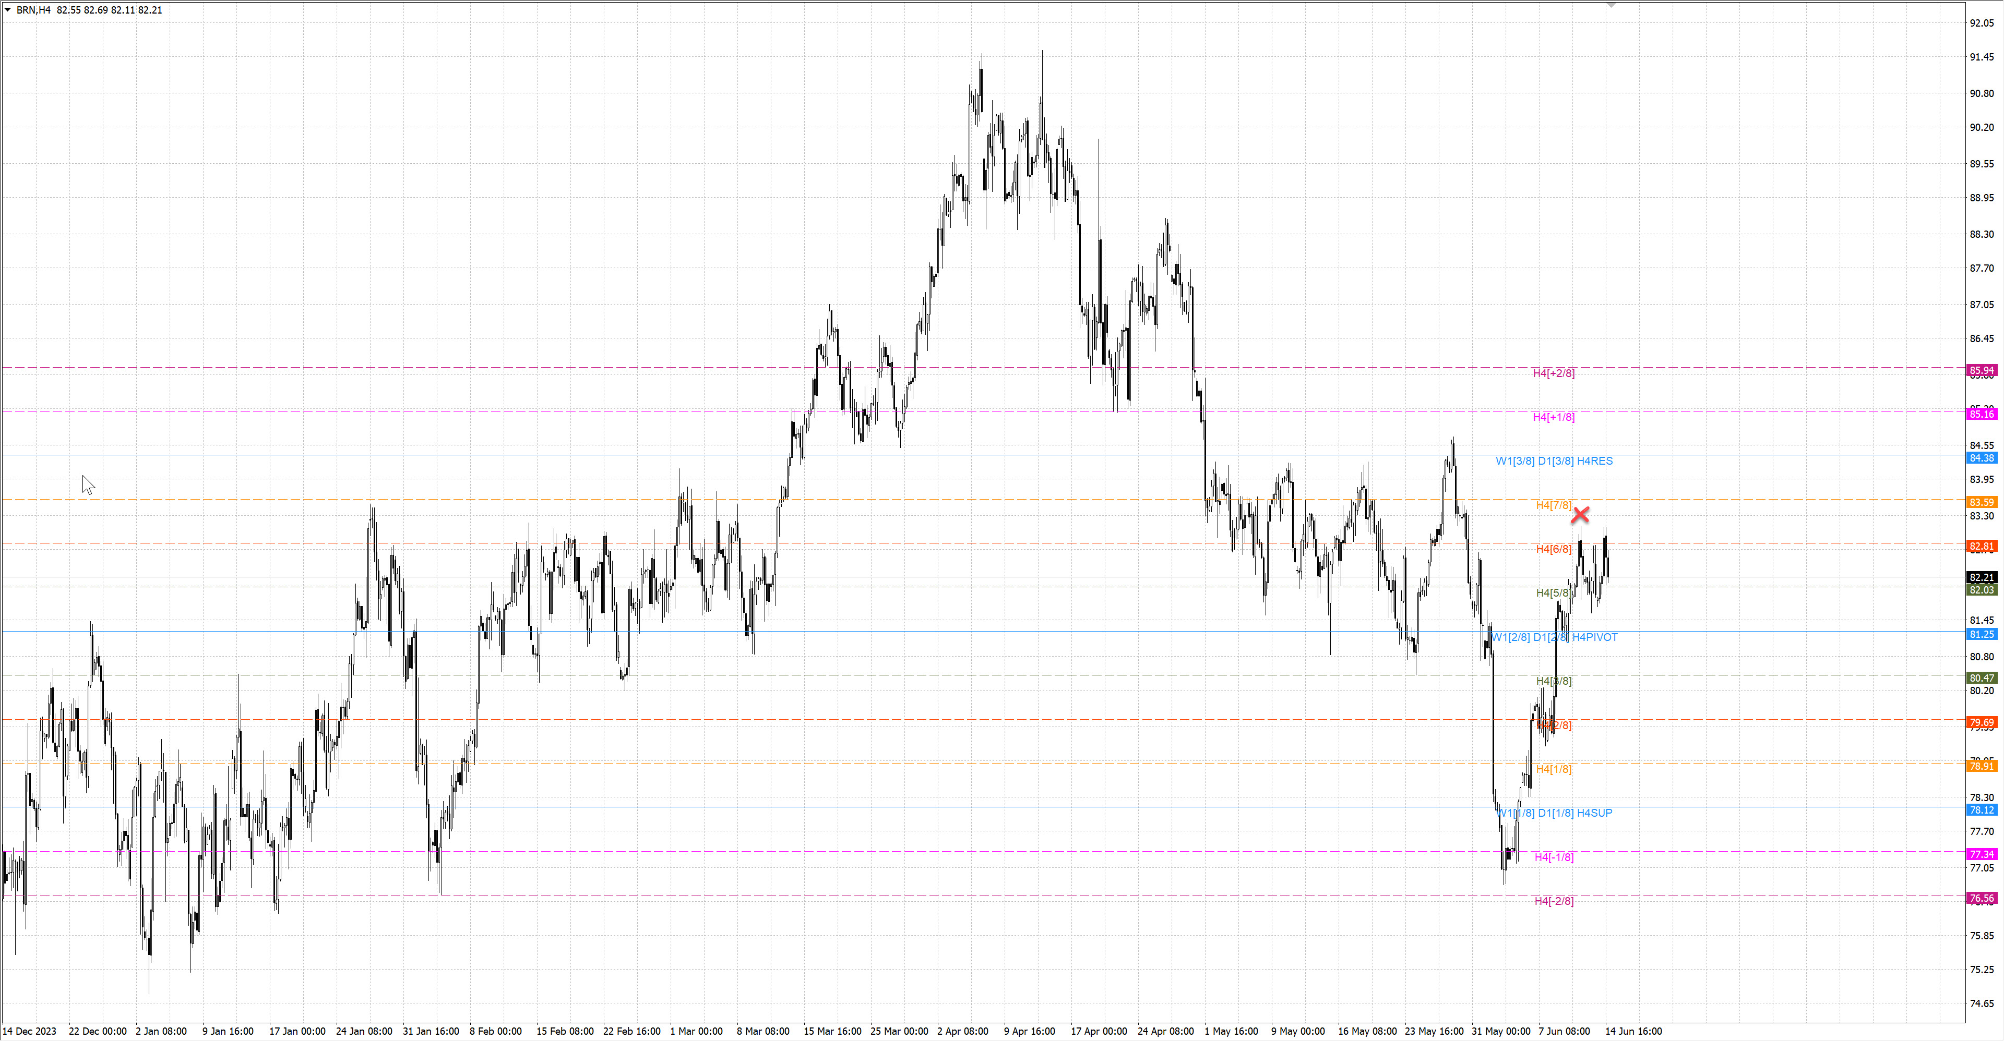
Task: Select the W1[3/8] D1[3/8] H4RES label
Action: 1554,461
